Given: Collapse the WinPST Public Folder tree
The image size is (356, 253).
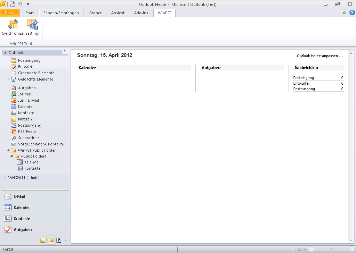Looking at the screenshot, I should (x=8, y=150).
